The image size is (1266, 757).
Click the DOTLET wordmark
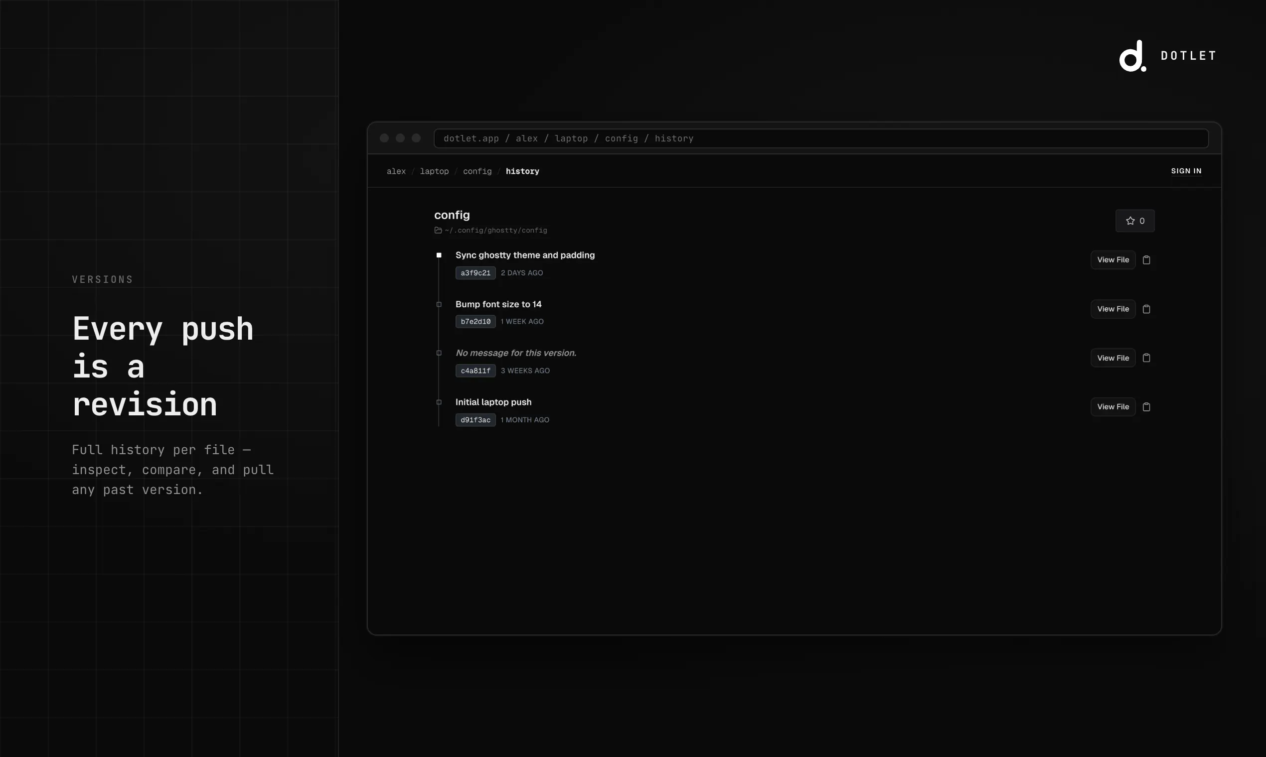[1188, 56]
